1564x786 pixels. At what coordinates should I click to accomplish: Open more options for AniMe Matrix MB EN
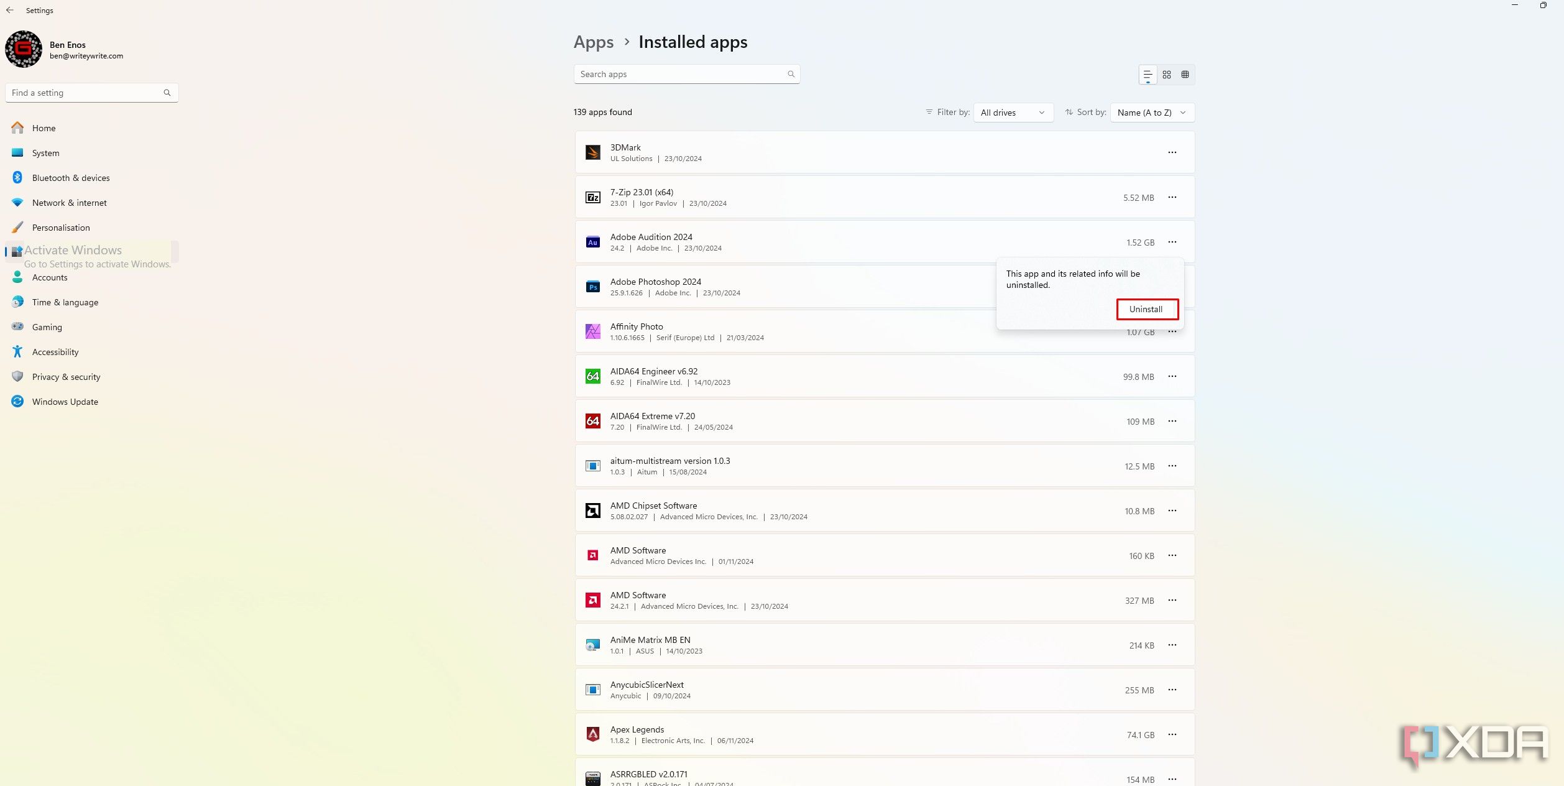point(1172,645)
